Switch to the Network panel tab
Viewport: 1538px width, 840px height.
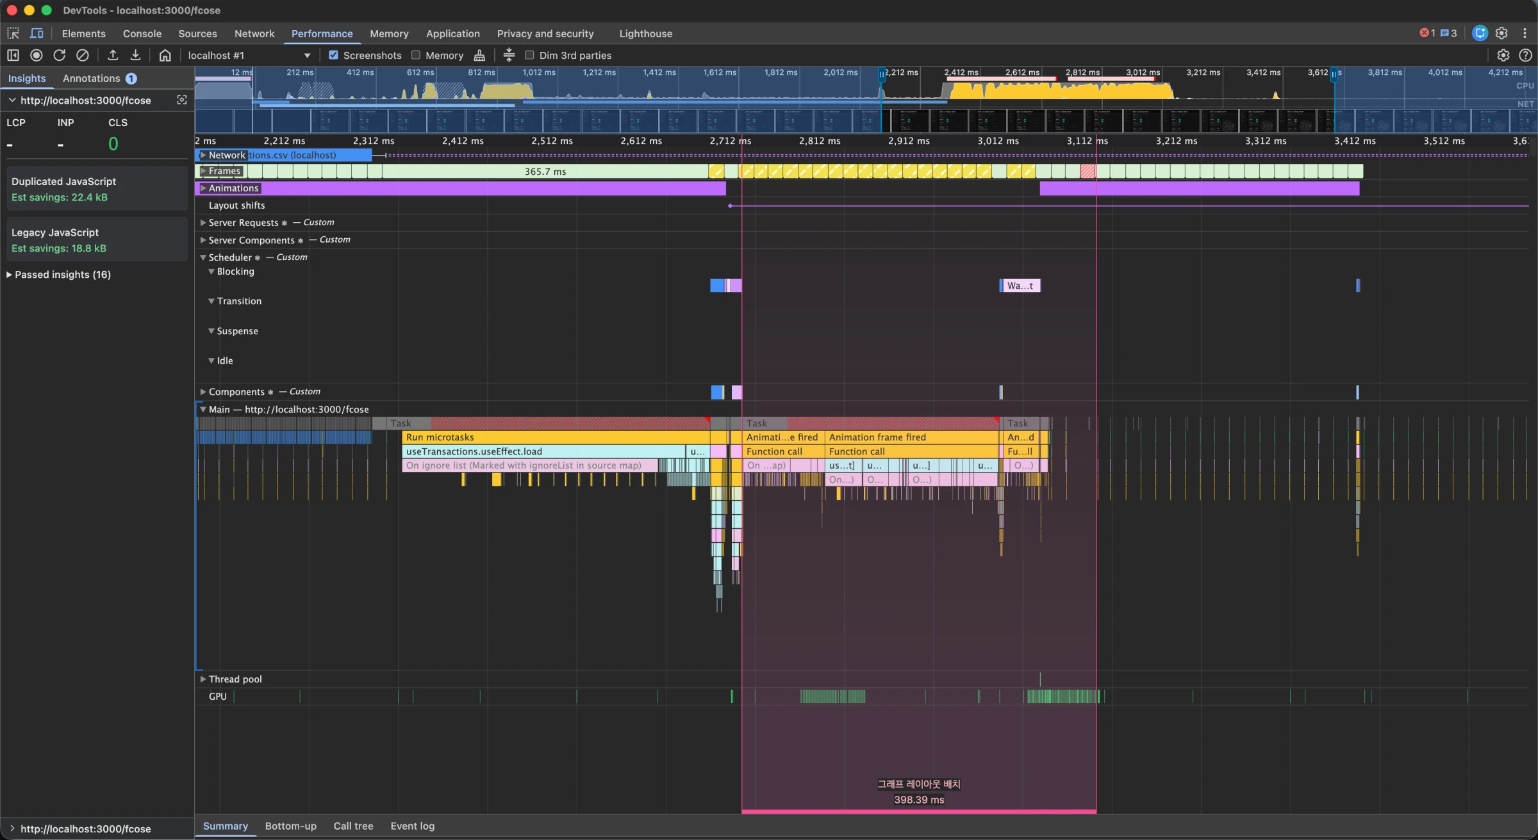(x=254, y=33)
